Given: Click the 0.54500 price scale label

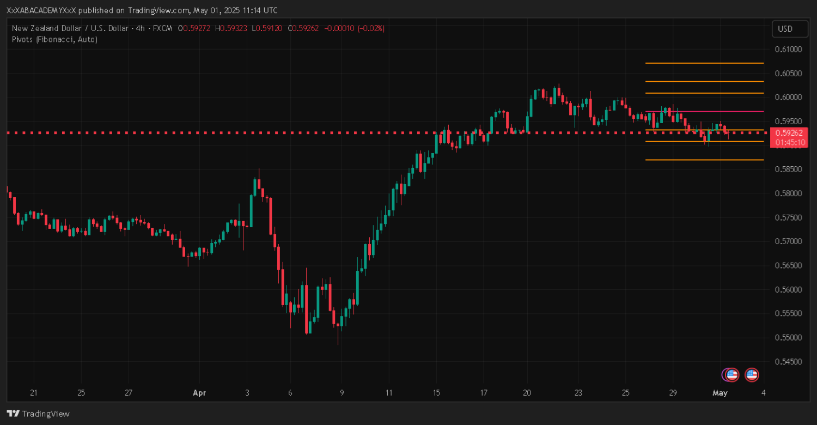Looking at the screenshot, I should click(788, 361).
